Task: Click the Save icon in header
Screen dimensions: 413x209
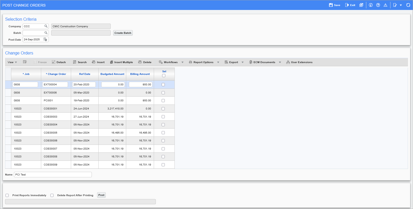Action: [x=331, y=5]
